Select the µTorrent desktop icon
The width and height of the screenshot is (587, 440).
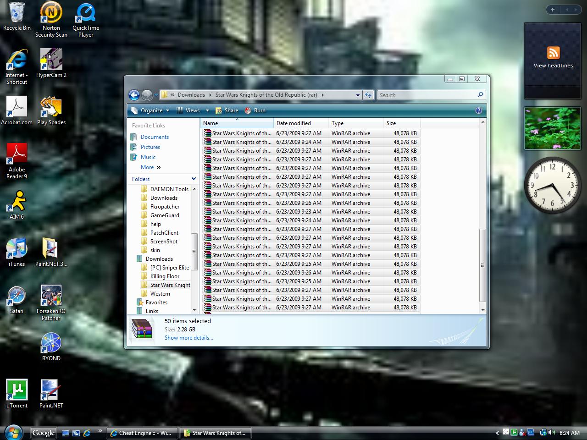17,394
